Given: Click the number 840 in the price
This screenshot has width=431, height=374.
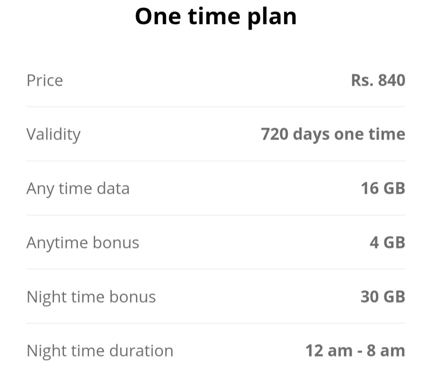Looking at the screenshot, I should 392,80.
